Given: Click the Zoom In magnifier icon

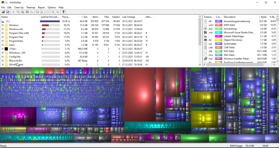Looking at the screenshot, I should click(53, 12).
